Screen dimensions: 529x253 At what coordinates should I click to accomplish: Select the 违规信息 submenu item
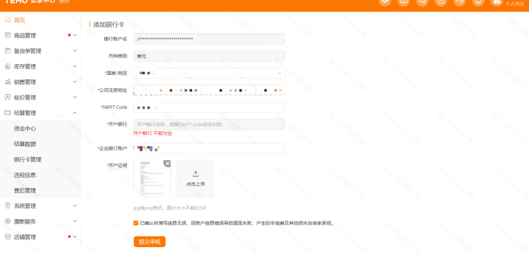(25, 175)
